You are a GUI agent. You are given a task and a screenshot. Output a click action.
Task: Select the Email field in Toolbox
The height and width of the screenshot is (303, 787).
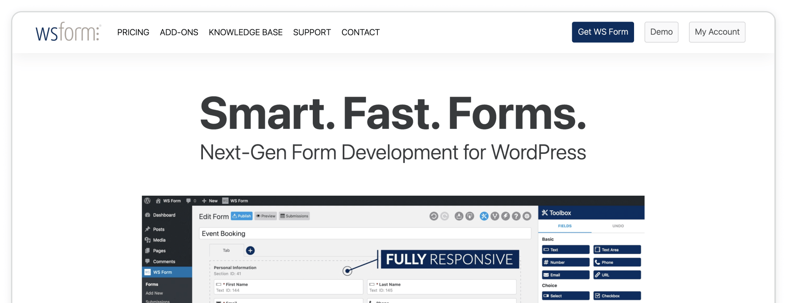[x=566, y=275]
